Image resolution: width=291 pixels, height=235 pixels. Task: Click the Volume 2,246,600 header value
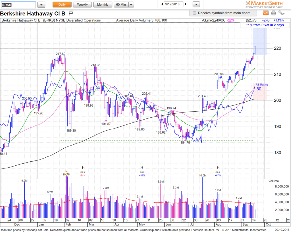point(213,20)
